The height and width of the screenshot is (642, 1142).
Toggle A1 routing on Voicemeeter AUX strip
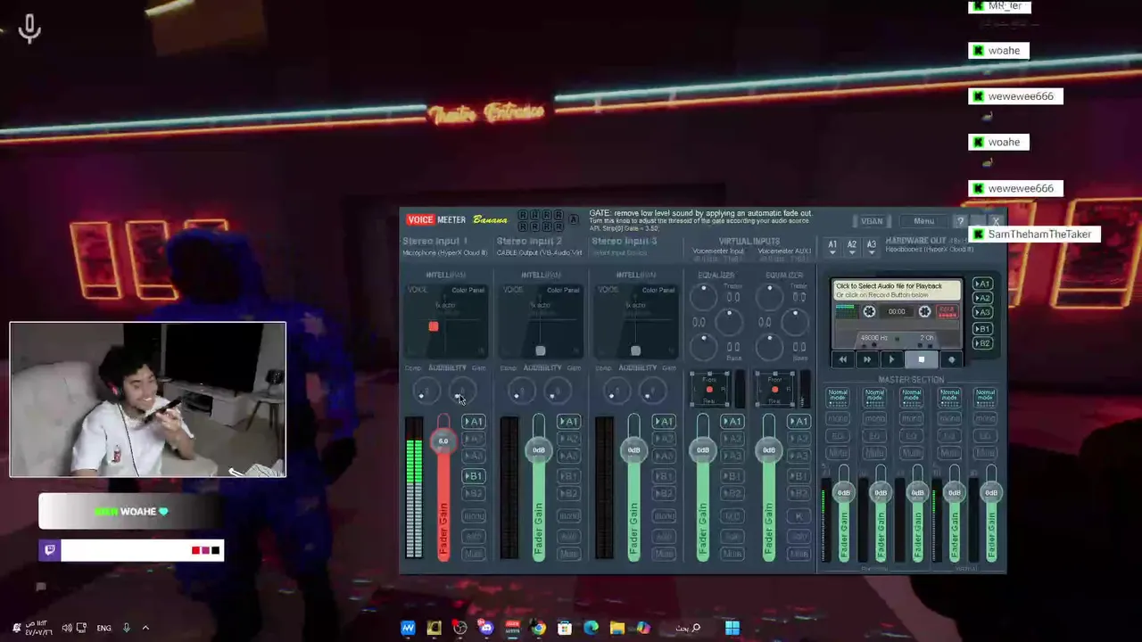[799, 422]
